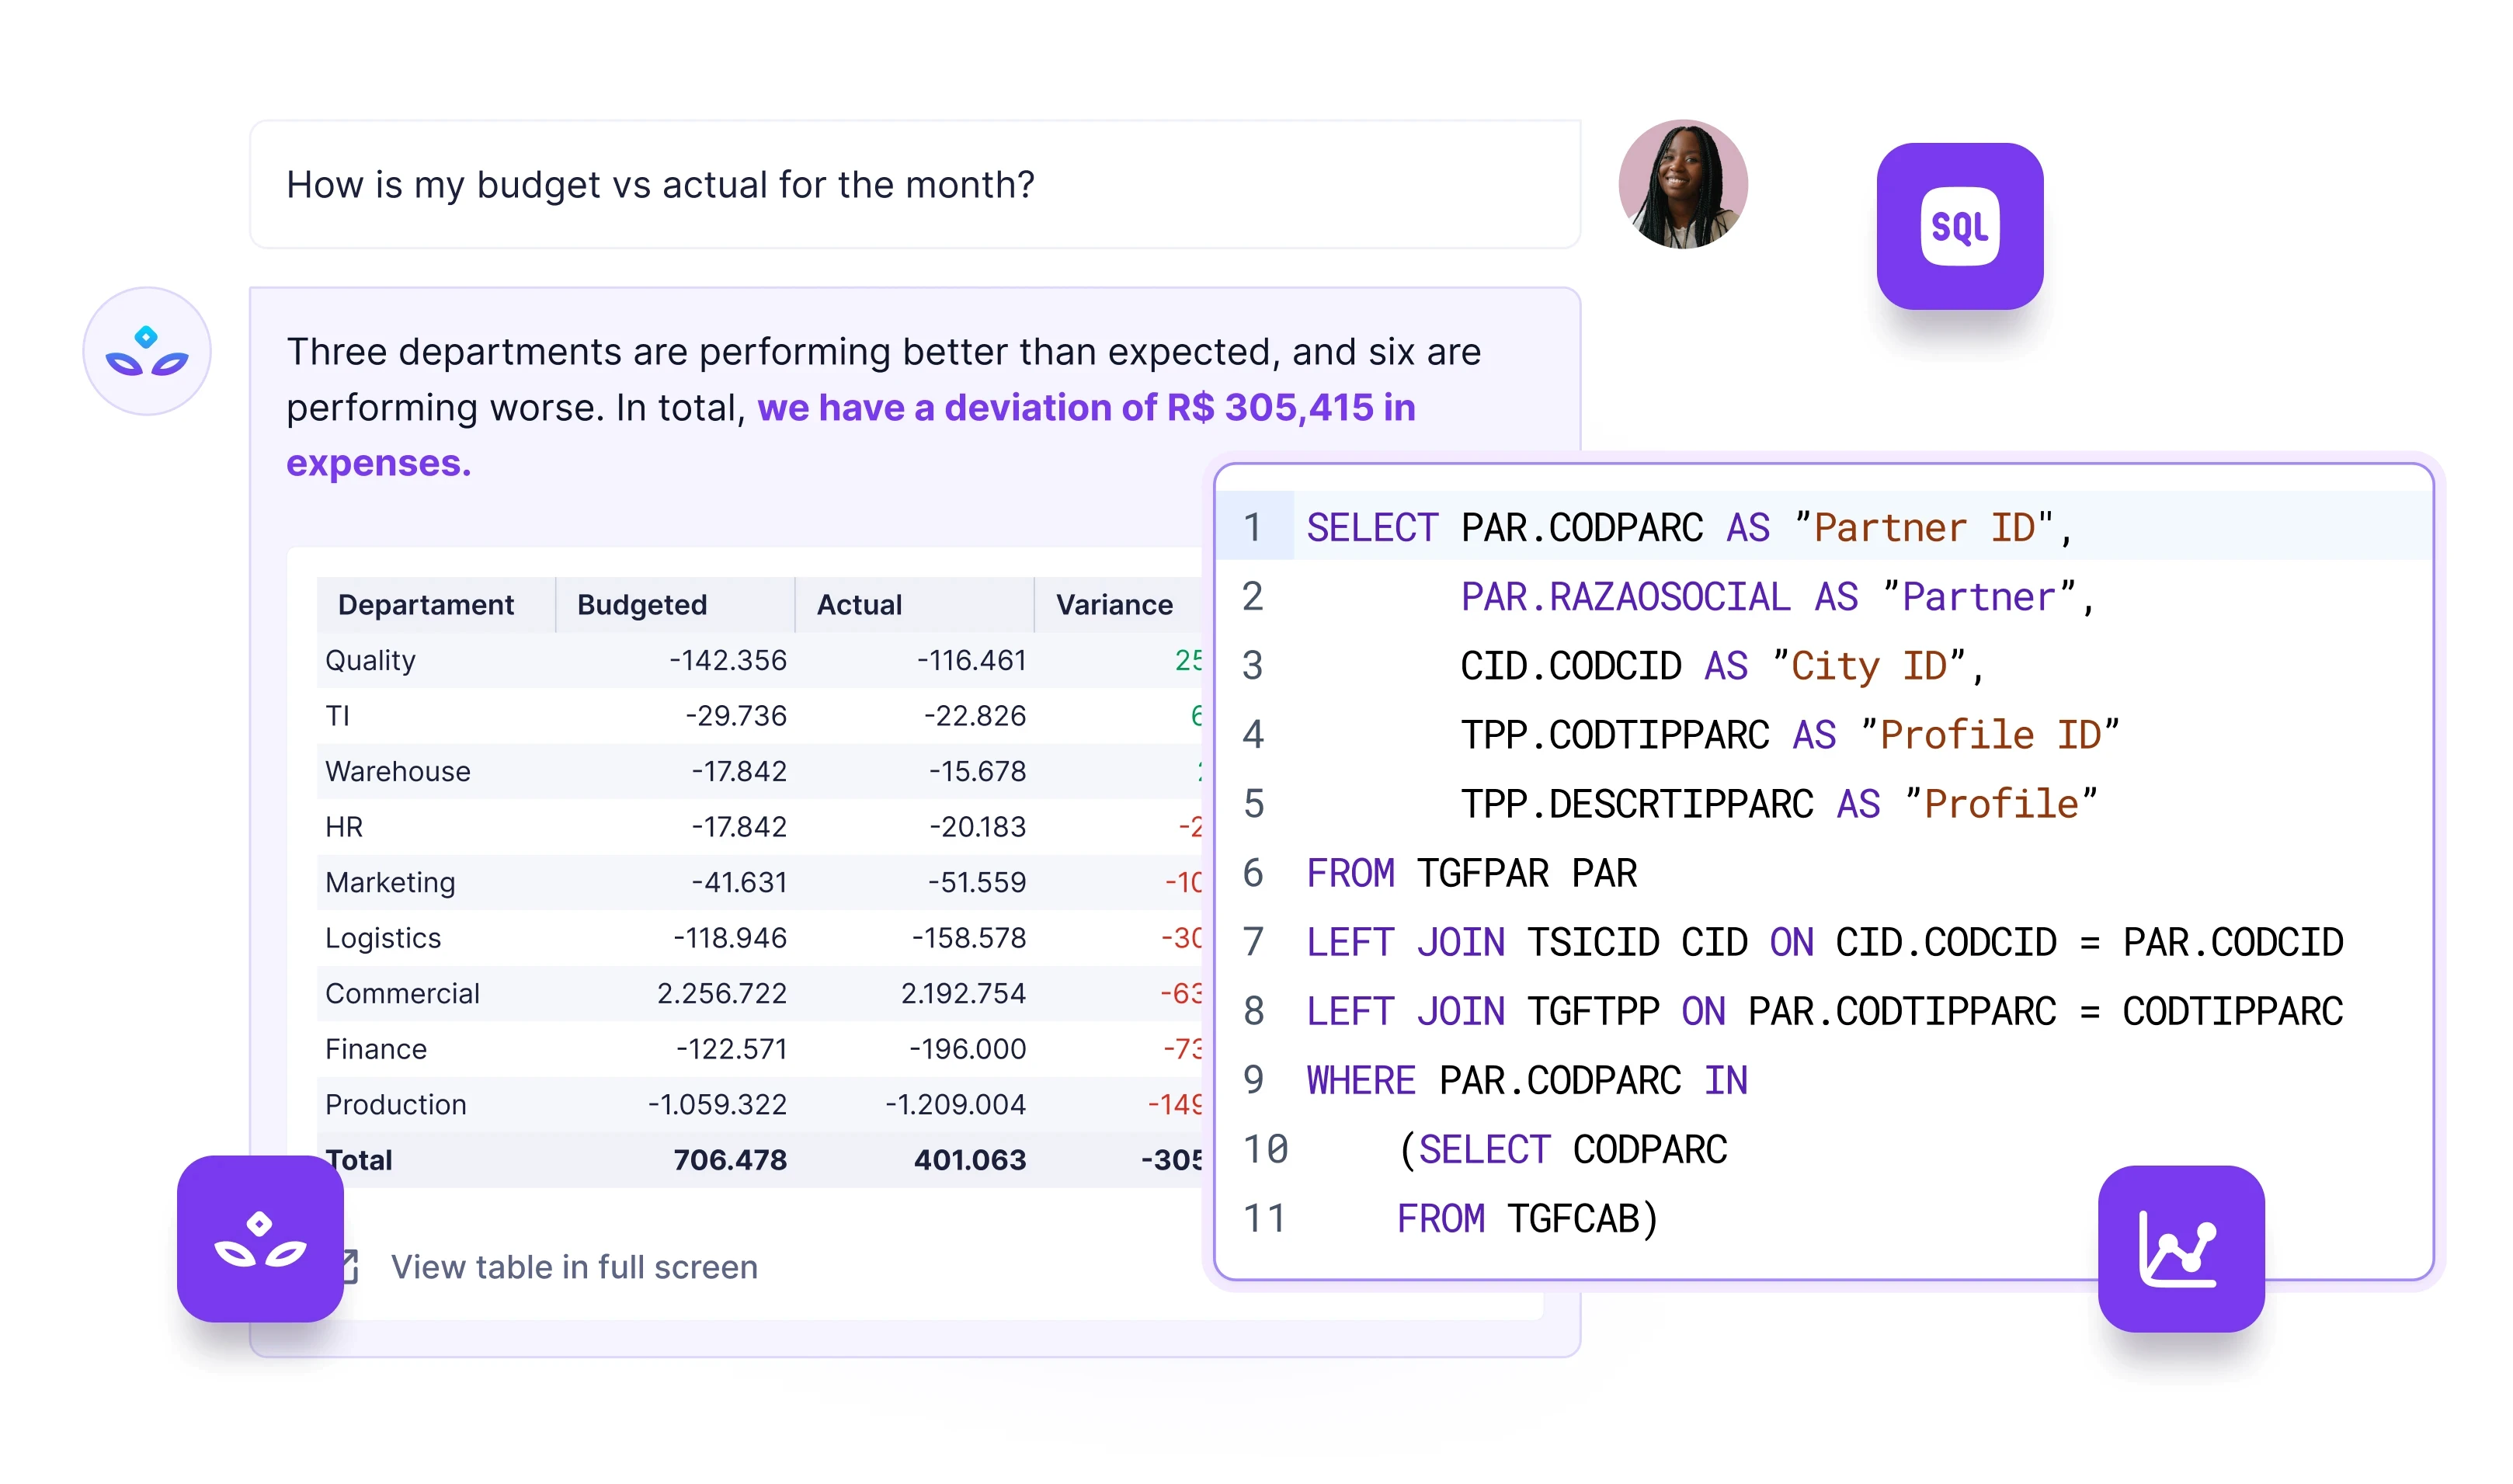This screenshot has width=2513, height=1484.
Task: Click Commercial budgeted value 2.256.722
Action: (722, 993)
